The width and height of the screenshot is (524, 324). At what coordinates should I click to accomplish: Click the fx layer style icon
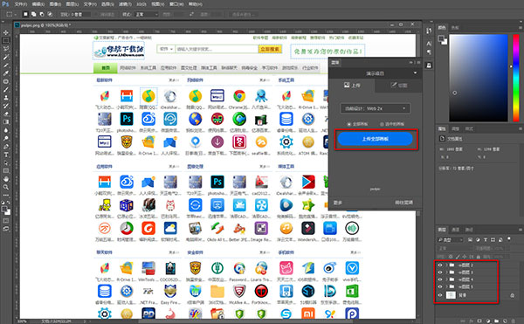pos(472,321)
